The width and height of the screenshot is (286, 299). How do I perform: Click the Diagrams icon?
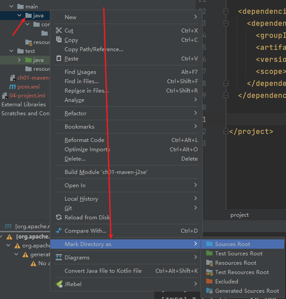click(x=59, y=257)
